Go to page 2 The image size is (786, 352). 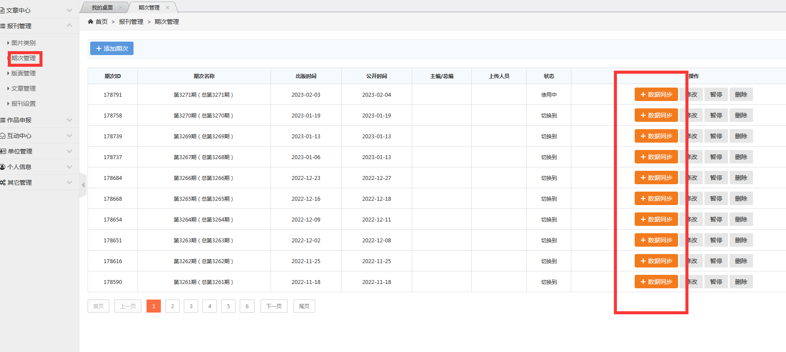pyautogui.click(x=172, y=306)
